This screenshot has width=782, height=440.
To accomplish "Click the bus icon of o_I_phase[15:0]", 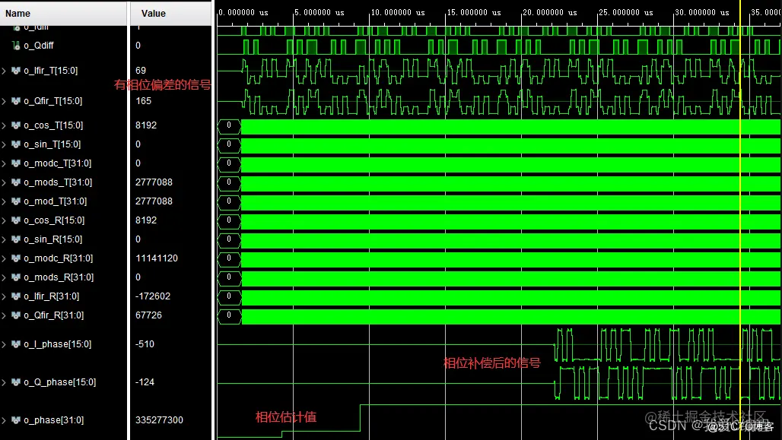I will 16,344.
